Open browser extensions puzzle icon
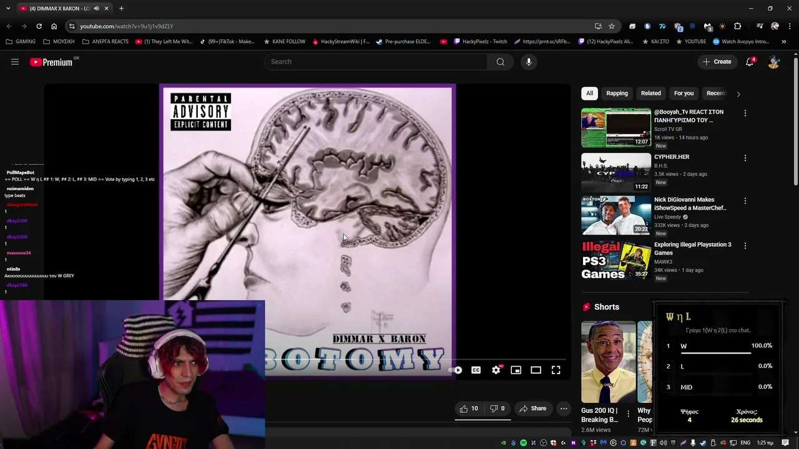 (738, 26)
